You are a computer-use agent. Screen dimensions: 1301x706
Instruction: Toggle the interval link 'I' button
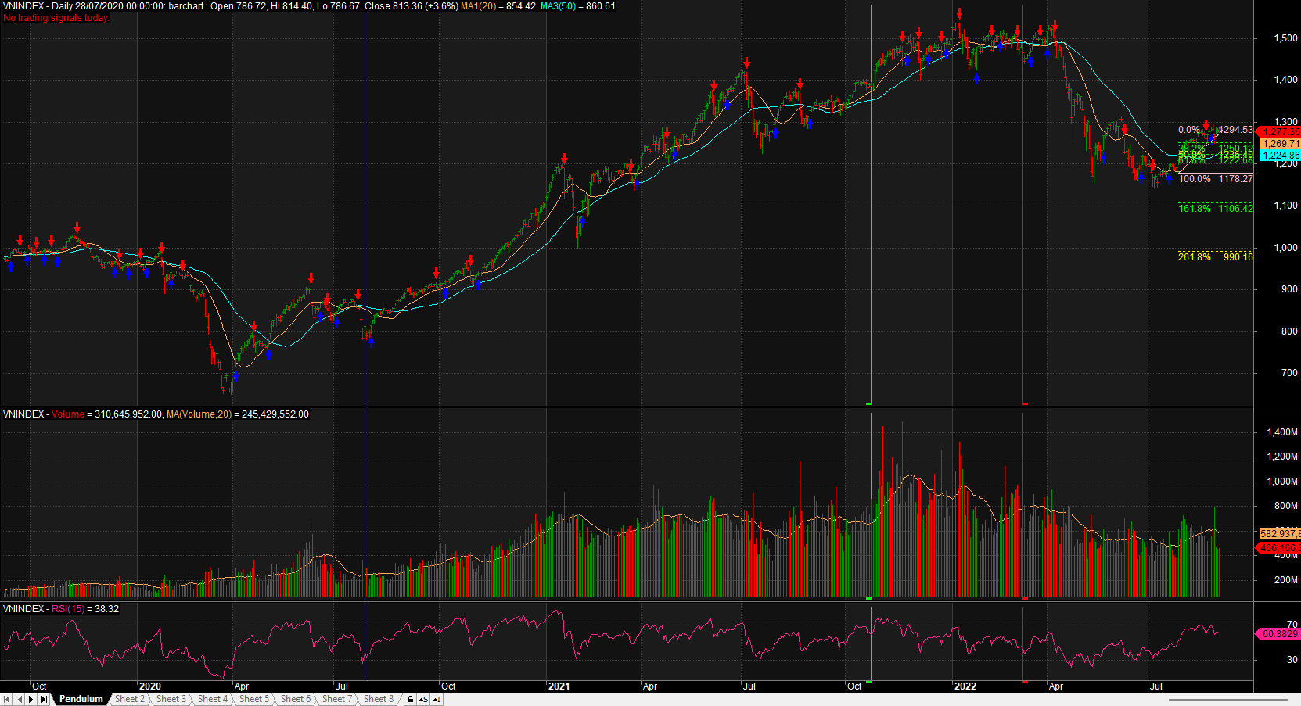coord(437,699)
